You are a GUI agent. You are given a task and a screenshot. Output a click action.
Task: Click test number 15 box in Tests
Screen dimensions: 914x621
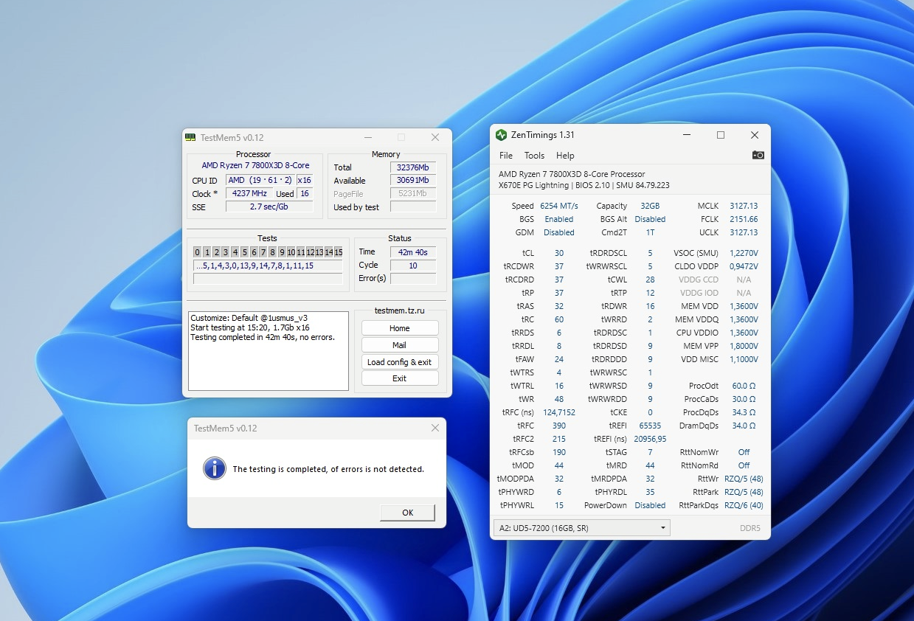[x=339, y=252]
